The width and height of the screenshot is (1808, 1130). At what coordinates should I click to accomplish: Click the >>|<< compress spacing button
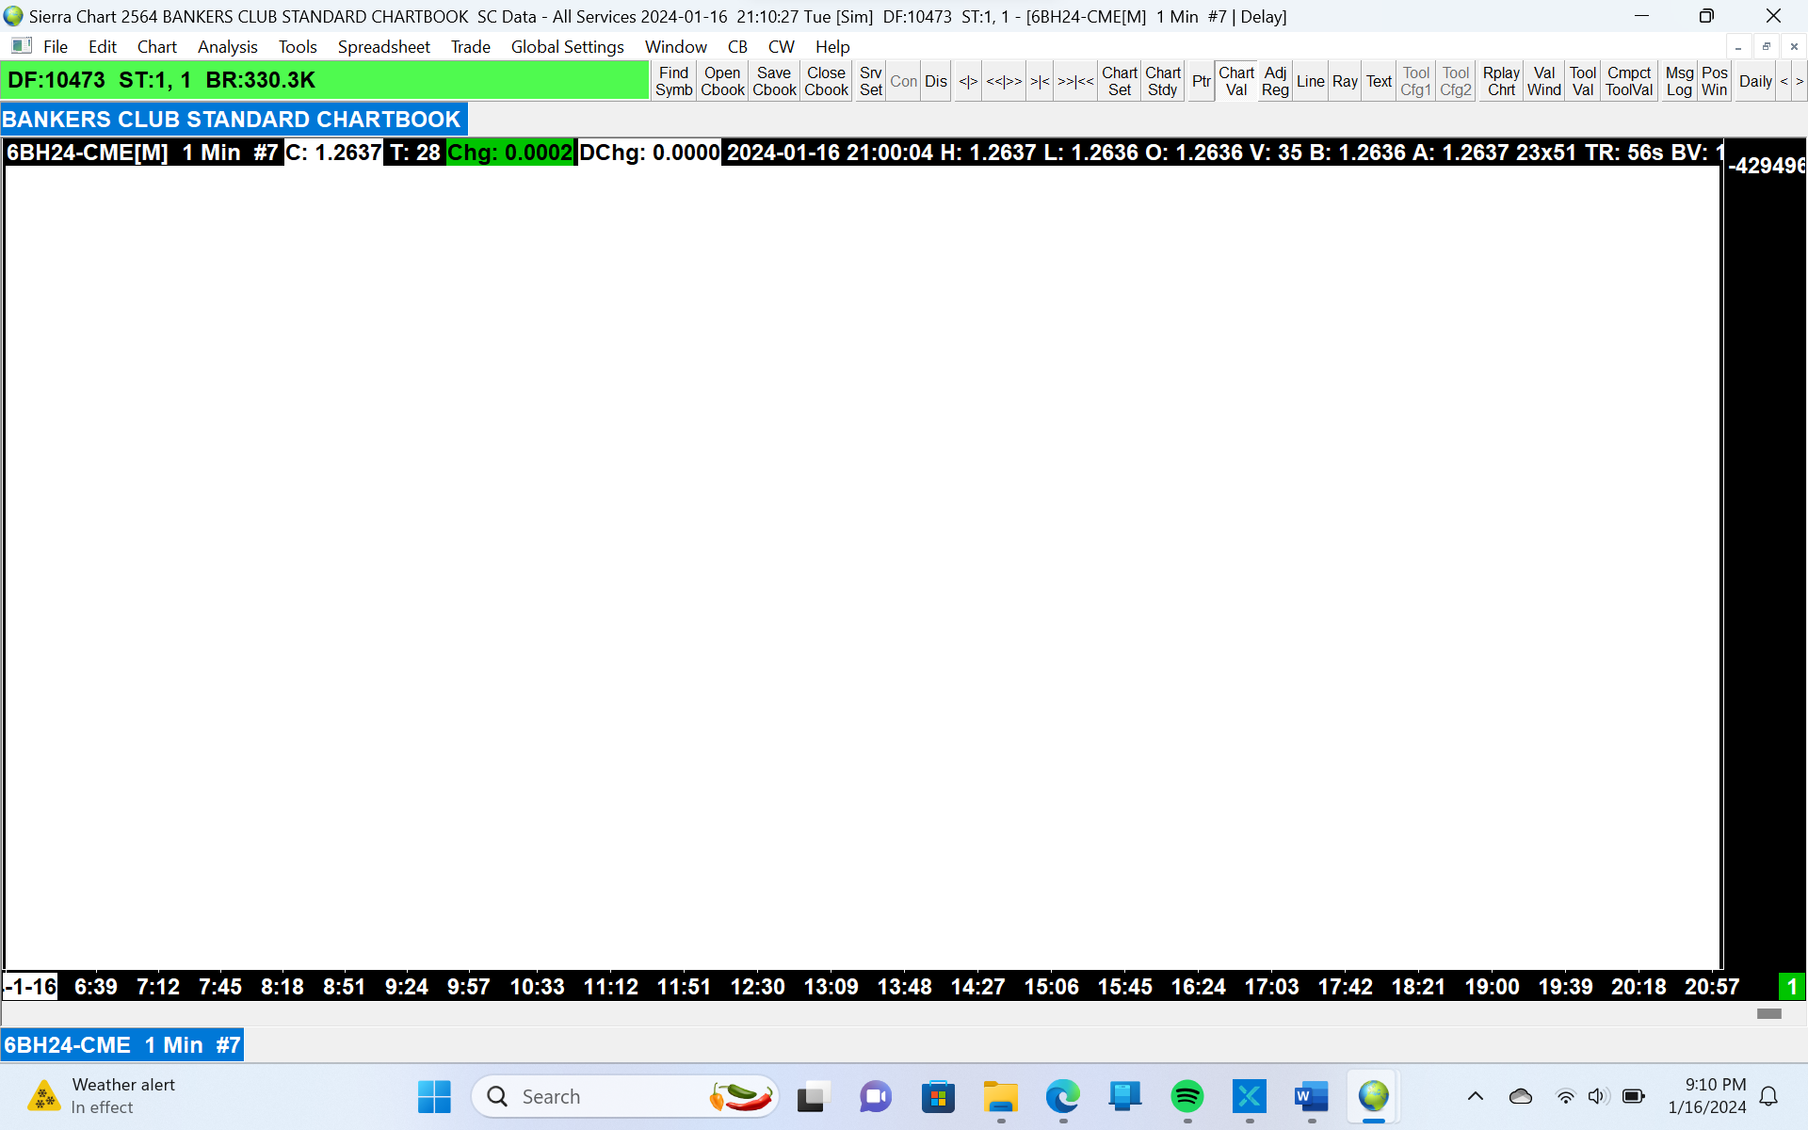pyautogui.click(x=1075, y=81)
